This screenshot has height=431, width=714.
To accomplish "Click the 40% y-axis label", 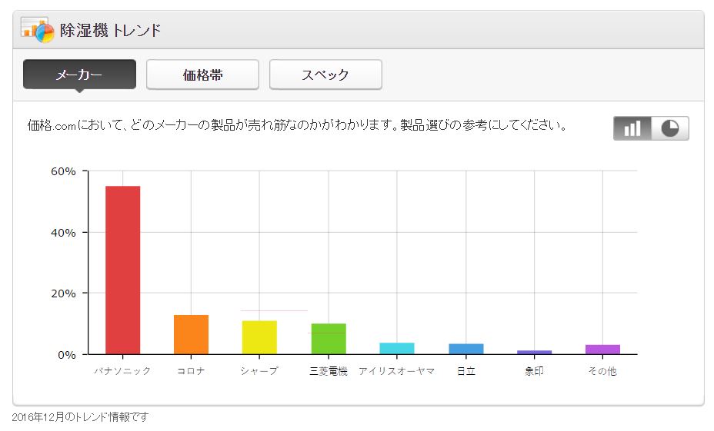I will pos(63,233).
